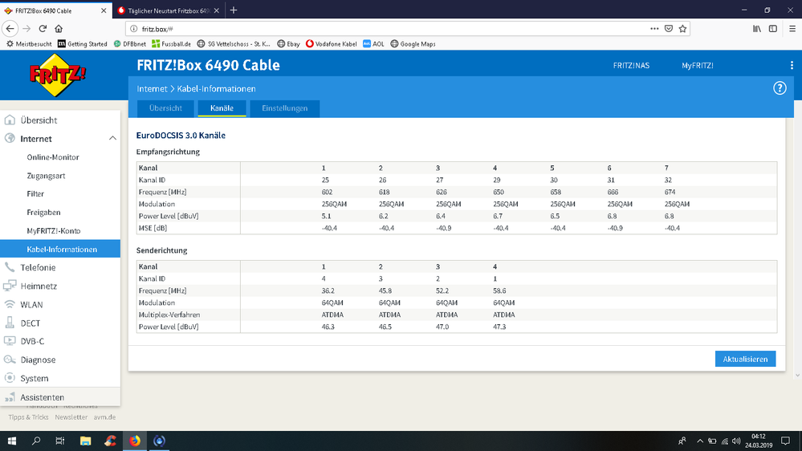Open the avm.de footer link
The image size is (802, 451).
[104, 417]
